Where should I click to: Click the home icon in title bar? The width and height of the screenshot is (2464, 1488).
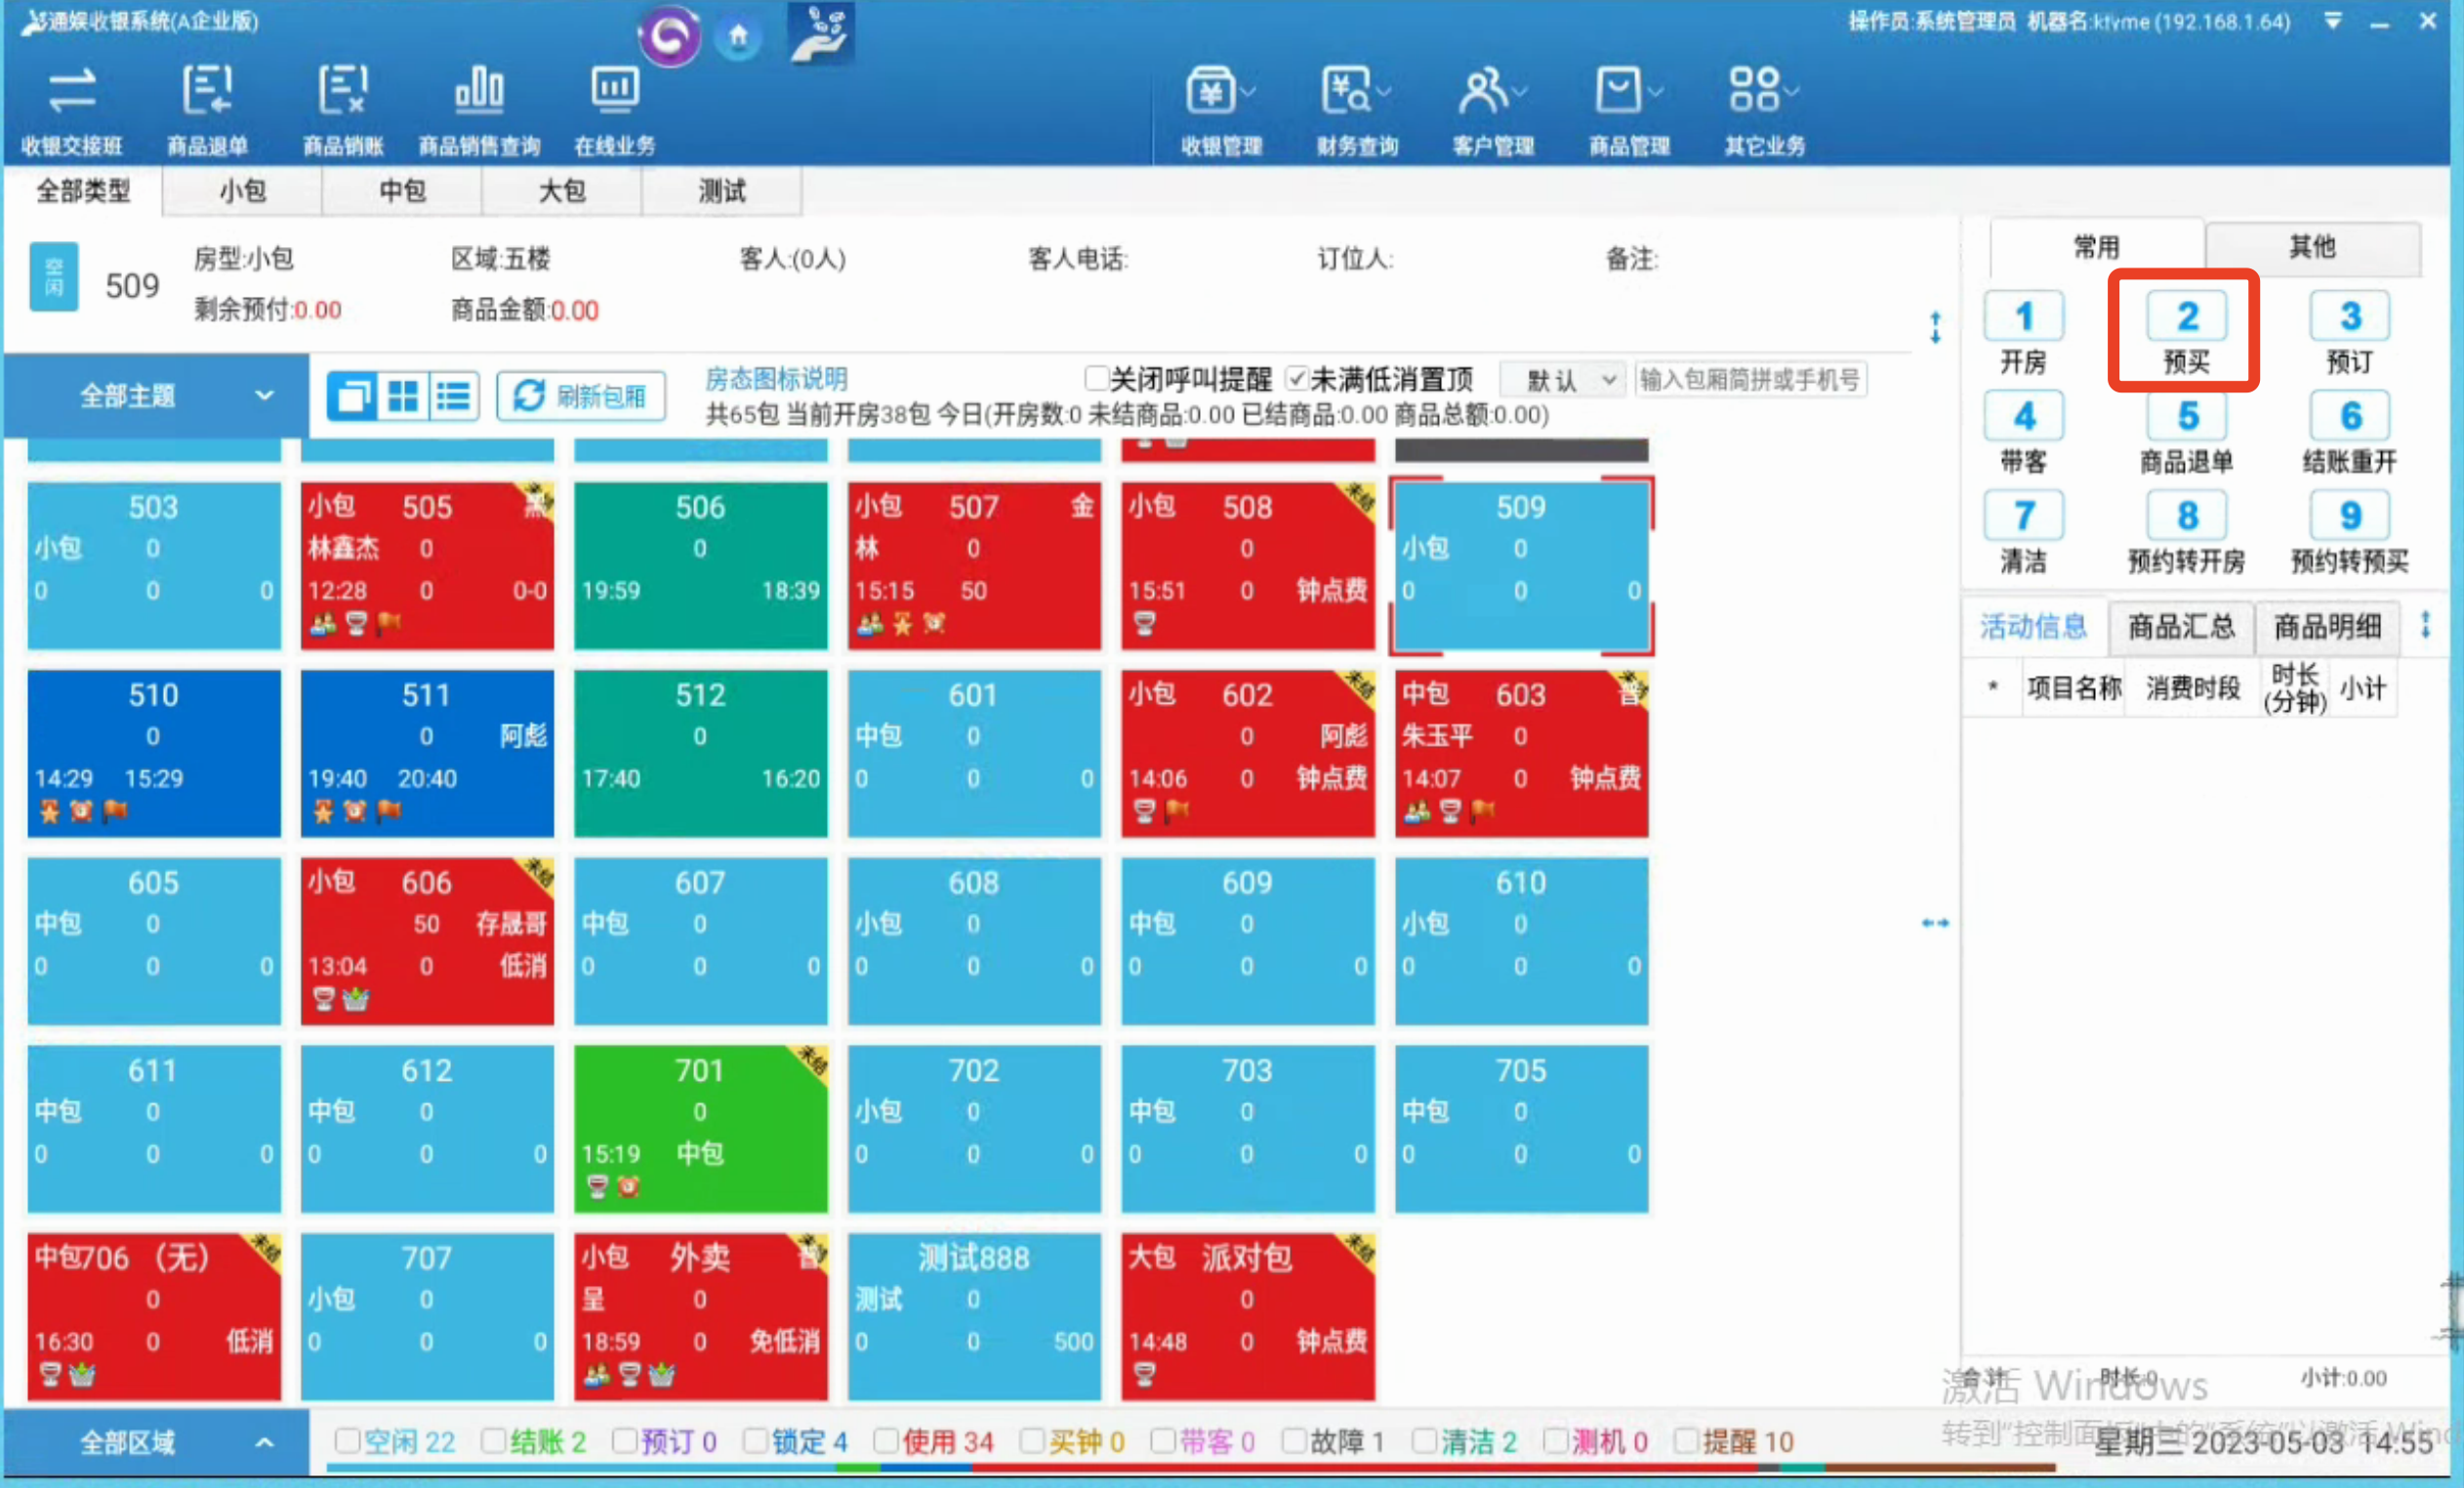click(x=738, y=37)
